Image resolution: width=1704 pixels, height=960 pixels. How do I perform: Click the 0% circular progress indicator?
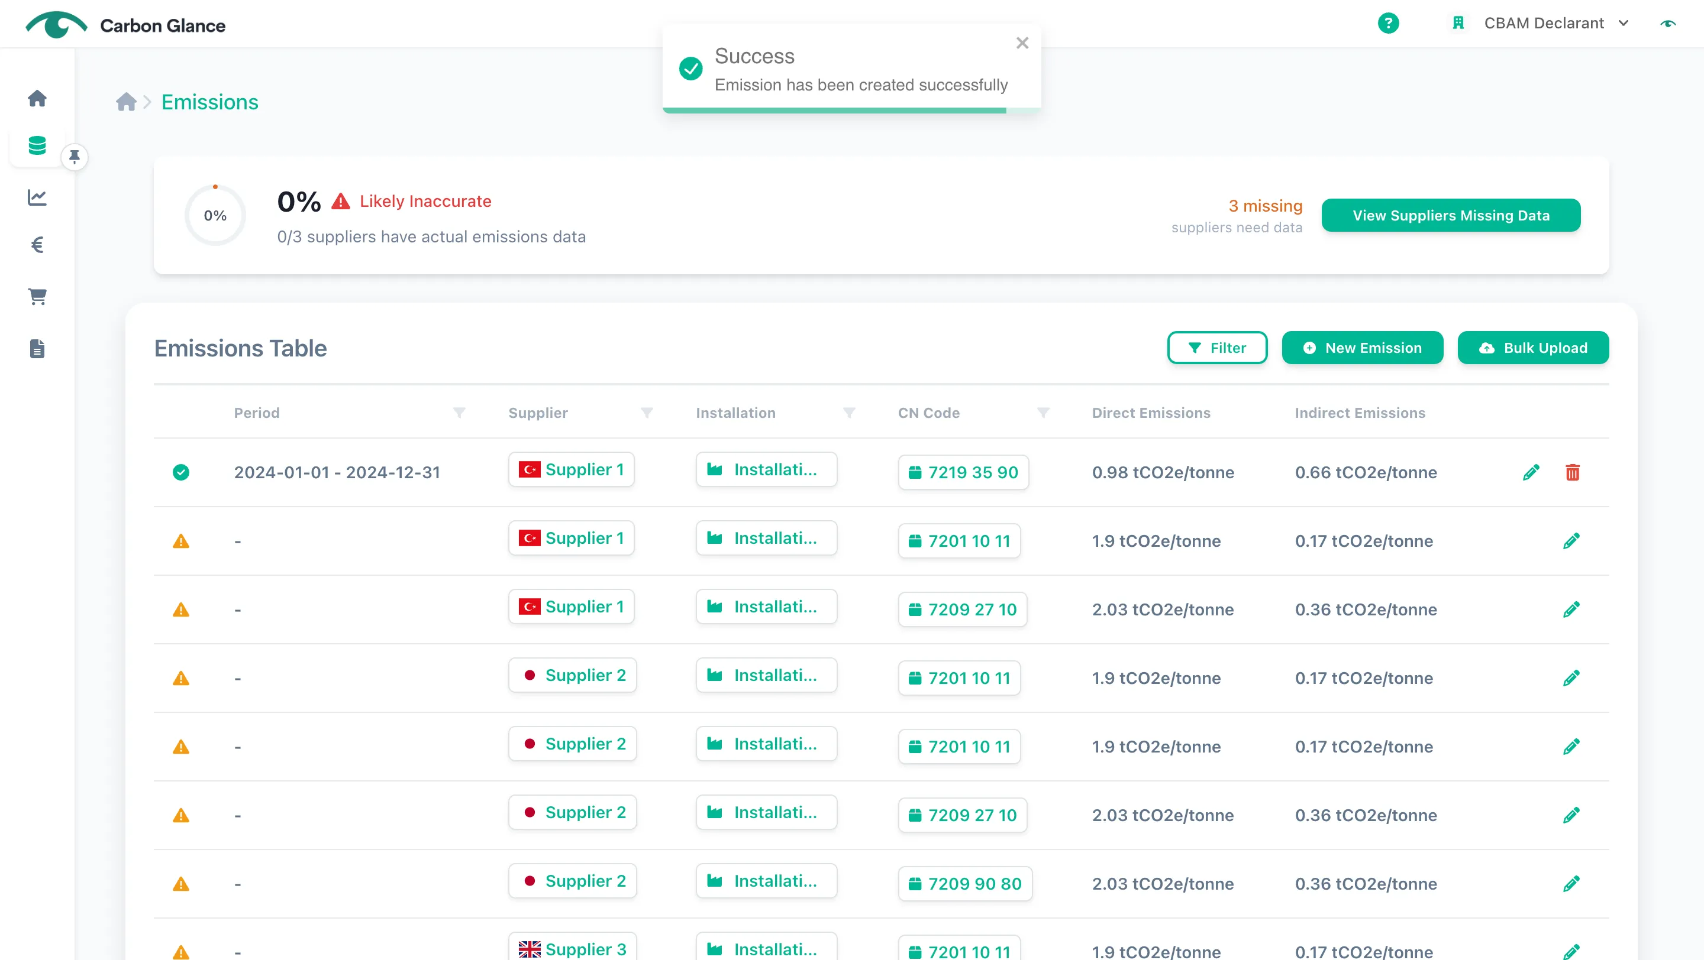pos(215,215)
